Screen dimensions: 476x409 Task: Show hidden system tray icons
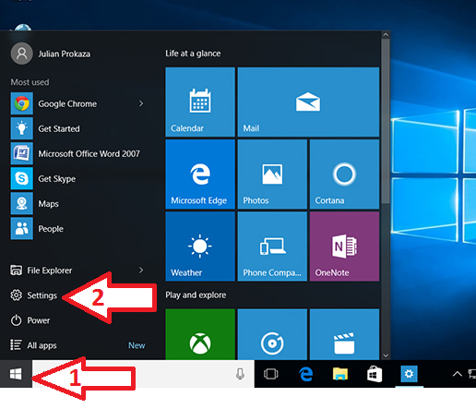click(x=458, y=374)
